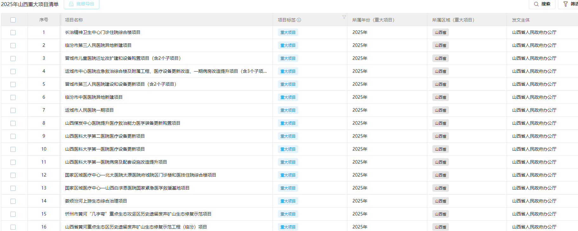
Task: Toggle the select-all checkbox in header
Action: tap(13, 20)
